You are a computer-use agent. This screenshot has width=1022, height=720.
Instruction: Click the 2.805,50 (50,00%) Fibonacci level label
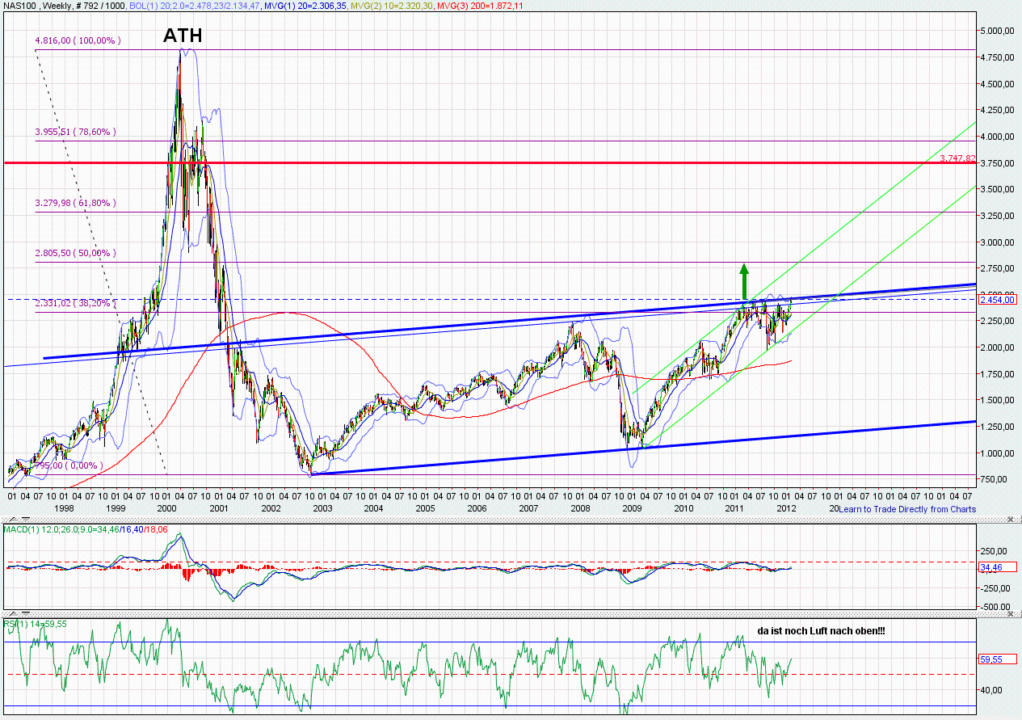tap(77, 253)
